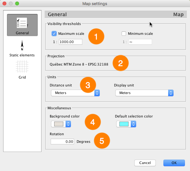Screen dimensions: 190x171
Task: Close the Map settings window
Action: click(4, 3)
